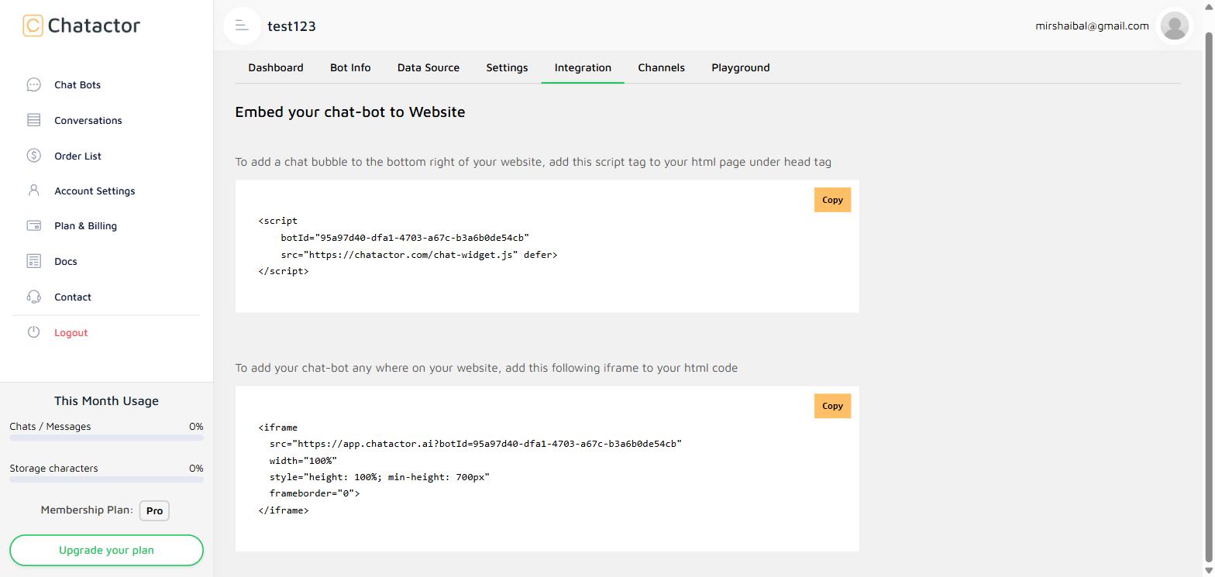Click Upgrade your plan button
Viewport: 1215px width, 577px height.
pos(106,550)
